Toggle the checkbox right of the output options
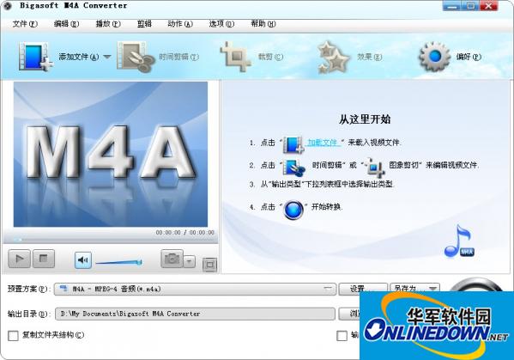Screen dimensions: 514x360 [x=342, y=335]
